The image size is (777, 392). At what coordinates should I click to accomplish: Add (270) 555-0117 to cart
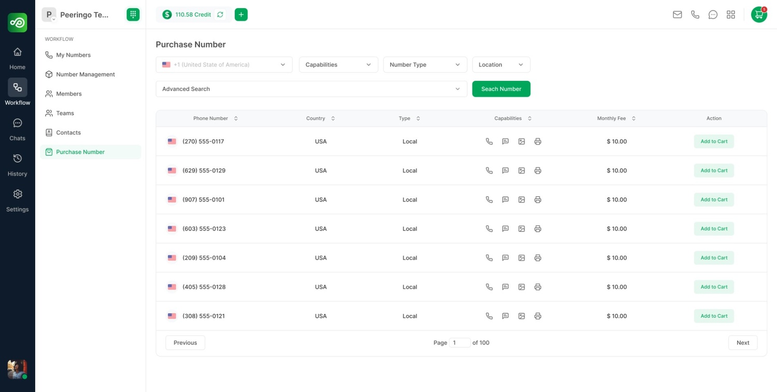pyautogui.click(x=714, y=141)
